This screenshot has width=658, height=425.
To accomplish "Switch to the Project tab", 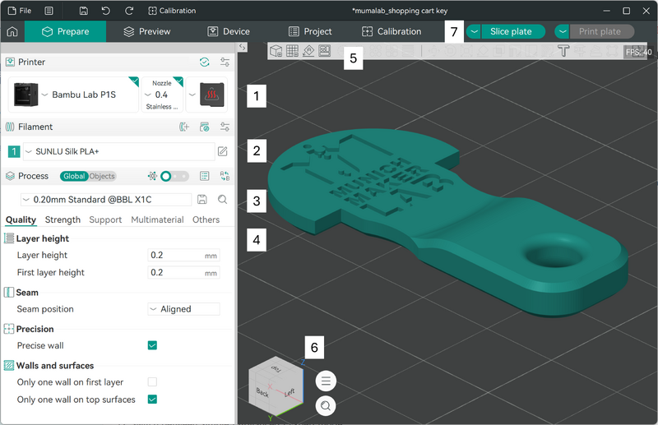I will 310,31.
